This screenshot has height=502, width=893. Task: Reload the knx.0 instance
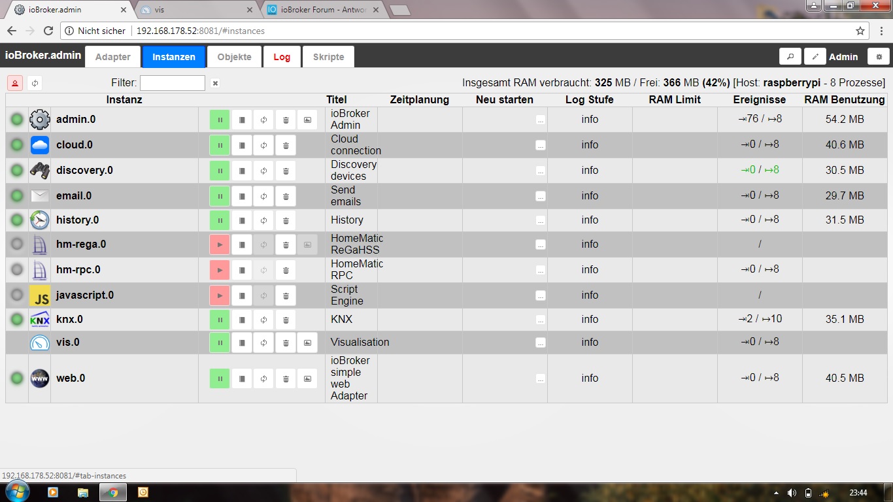(x=263, y=320)
